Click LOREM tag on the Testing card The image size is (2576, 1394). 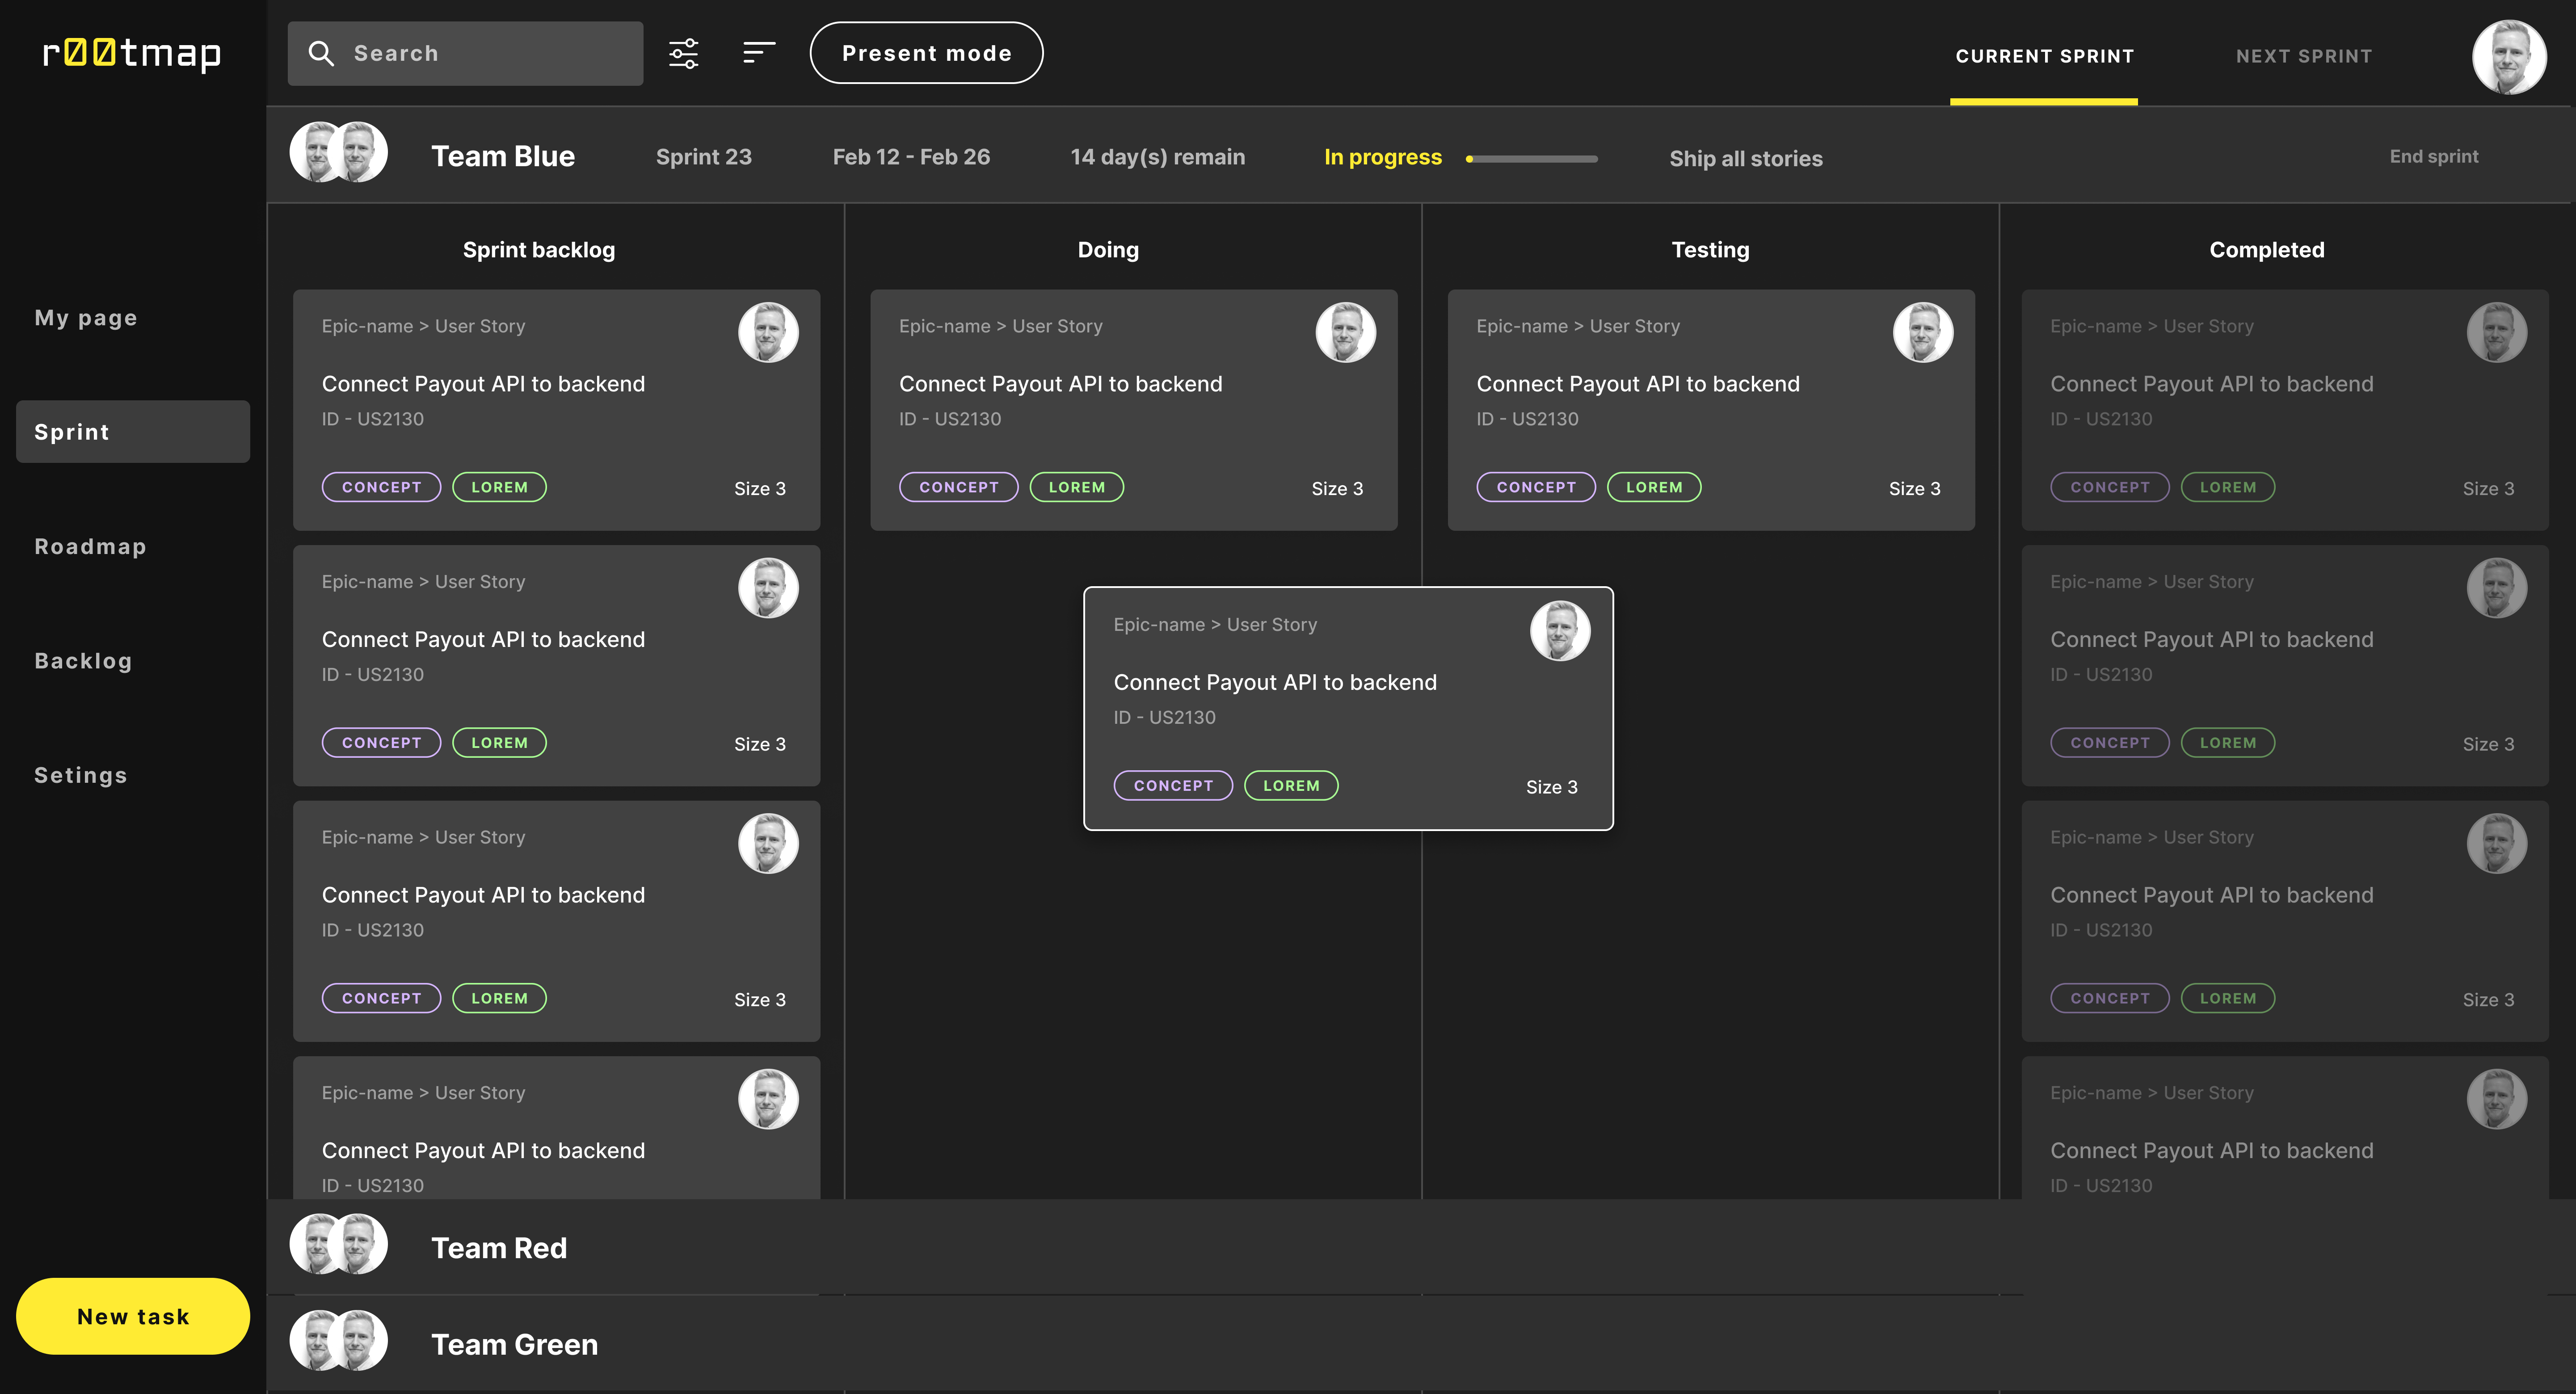pyautogui.click(x=1654, y=487)
